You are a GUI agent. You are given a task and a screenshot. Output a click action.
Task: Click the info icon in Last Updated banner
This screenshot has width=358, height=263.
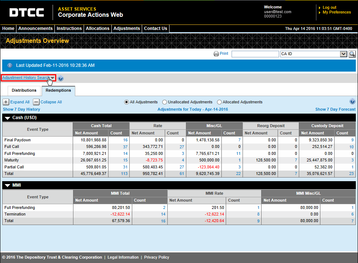10,65
